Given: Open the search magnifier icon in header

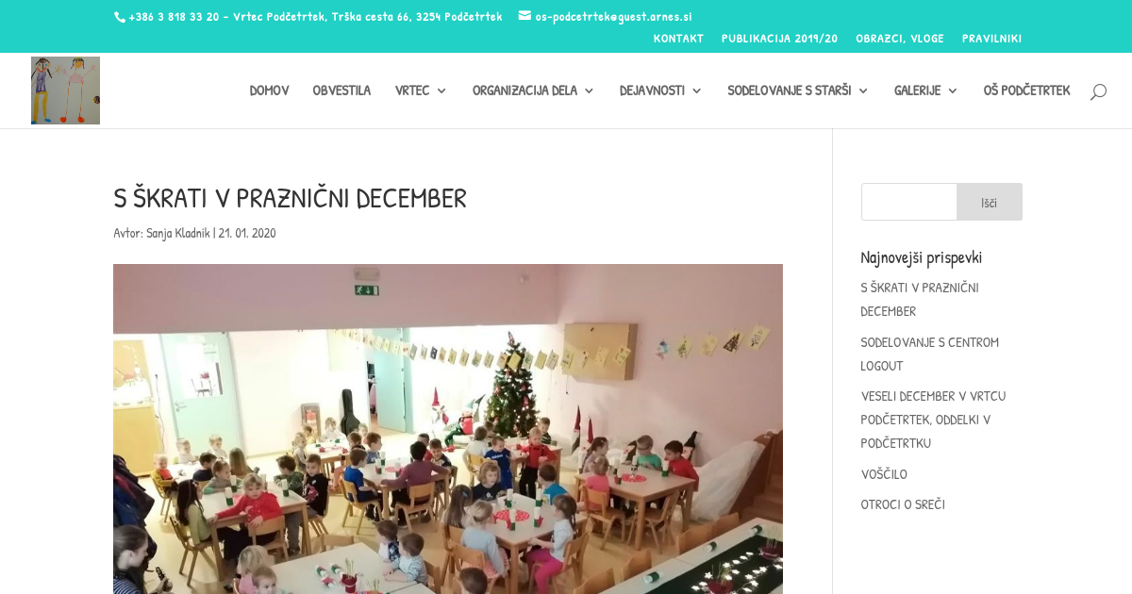Looking at the screenshot, I should pos(1098,91).
